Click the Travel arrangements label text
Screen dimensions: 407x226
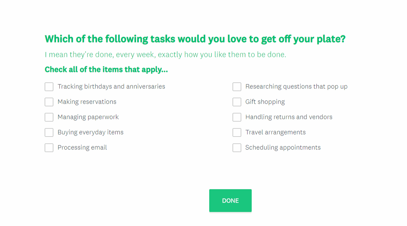(275, 132)
